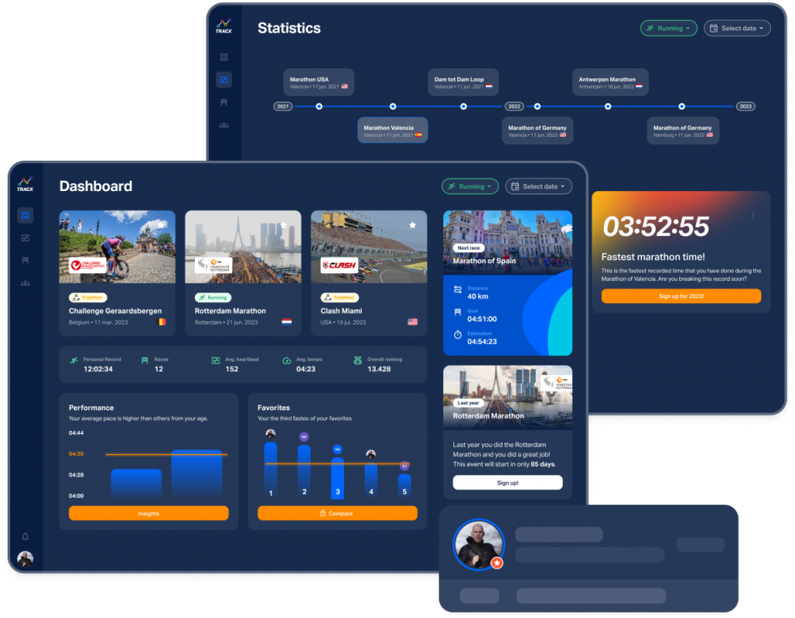Select active statistics icon in Statistics sidebar
This screenshot has height=618, width=795.
tap(224, 80)
